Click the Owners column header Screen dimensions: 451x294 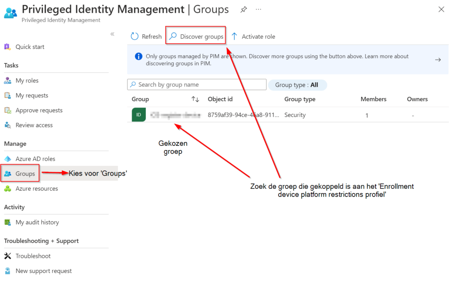pos(418,99)
